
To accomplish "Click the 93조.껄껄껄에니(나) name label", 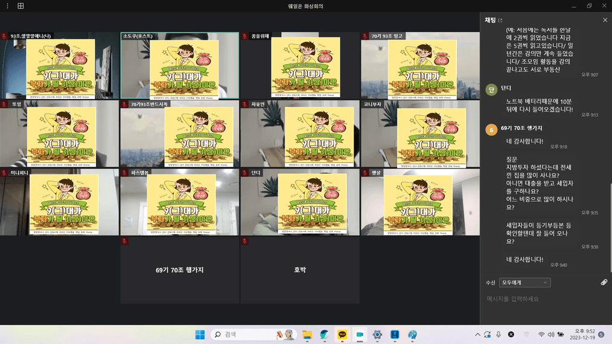I will (30, 36).
